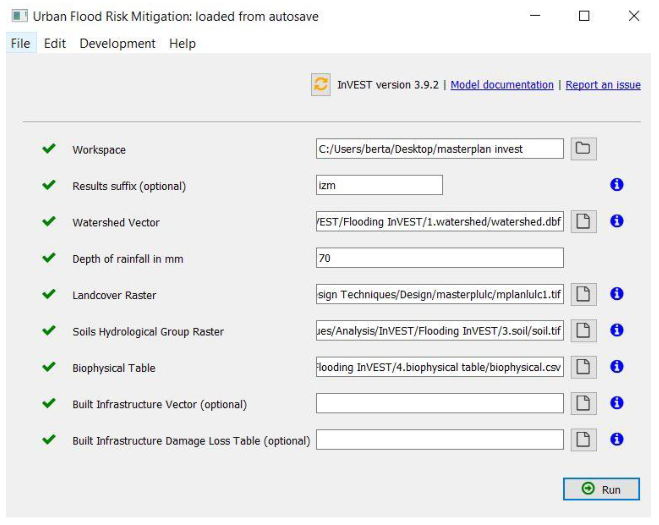Image resolution: width=659 pixels, height=525 pixels.
Task: Browse file for Built Infrastructure Vector
Action: (x=583, y=403)
